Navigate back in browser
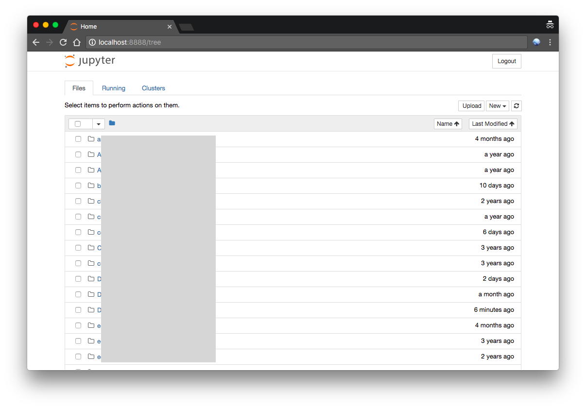This screenshot has height=409, width=586. (x=36, y=42)
